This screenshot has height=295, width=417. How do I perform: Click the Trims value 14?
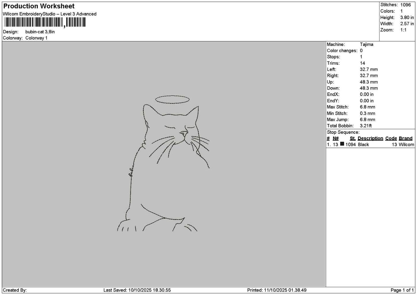pyautogui.click(x=362, y=63)
